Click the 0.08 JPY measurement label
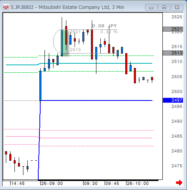This screenshot has width=187, height=190. (105, 26)
